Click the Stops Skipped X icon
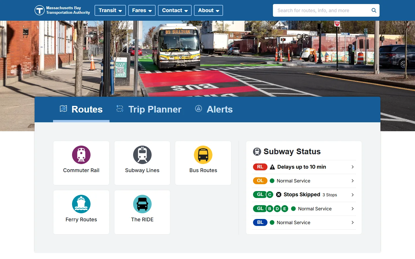The width and height of the screenshot is (415, 259). coord(279,195)
